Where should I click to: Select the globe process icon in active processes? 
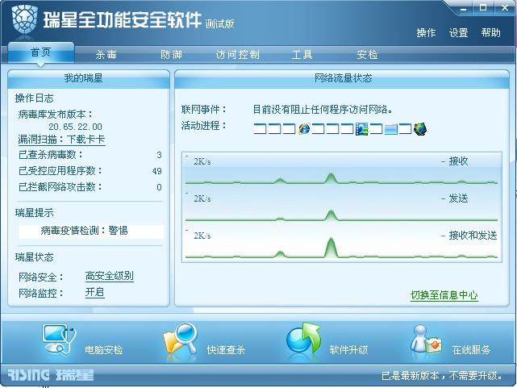(x=420, y=128)
